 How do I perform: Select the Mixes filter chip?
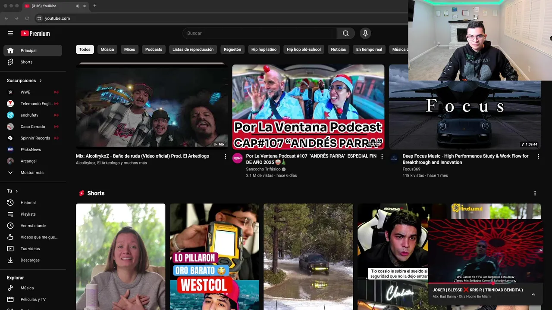point(129,50)
